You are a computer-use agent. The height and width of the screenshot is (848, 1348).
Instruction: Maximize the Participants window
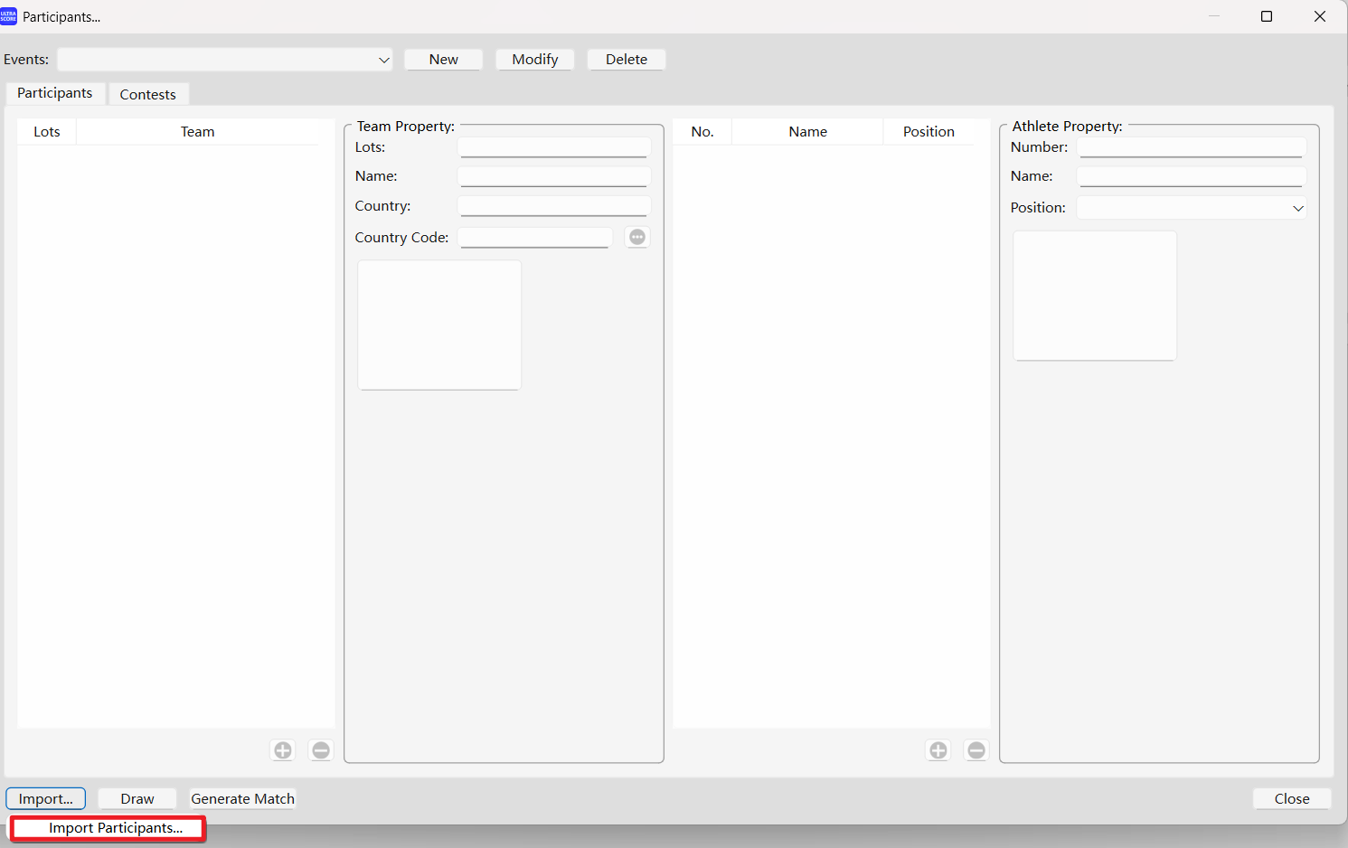(x=1267, y=16)
